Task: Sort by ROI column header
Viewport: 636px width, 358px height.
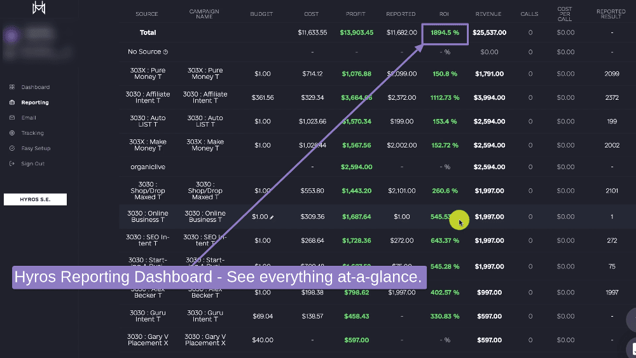Action: click(x=444, y=14)
